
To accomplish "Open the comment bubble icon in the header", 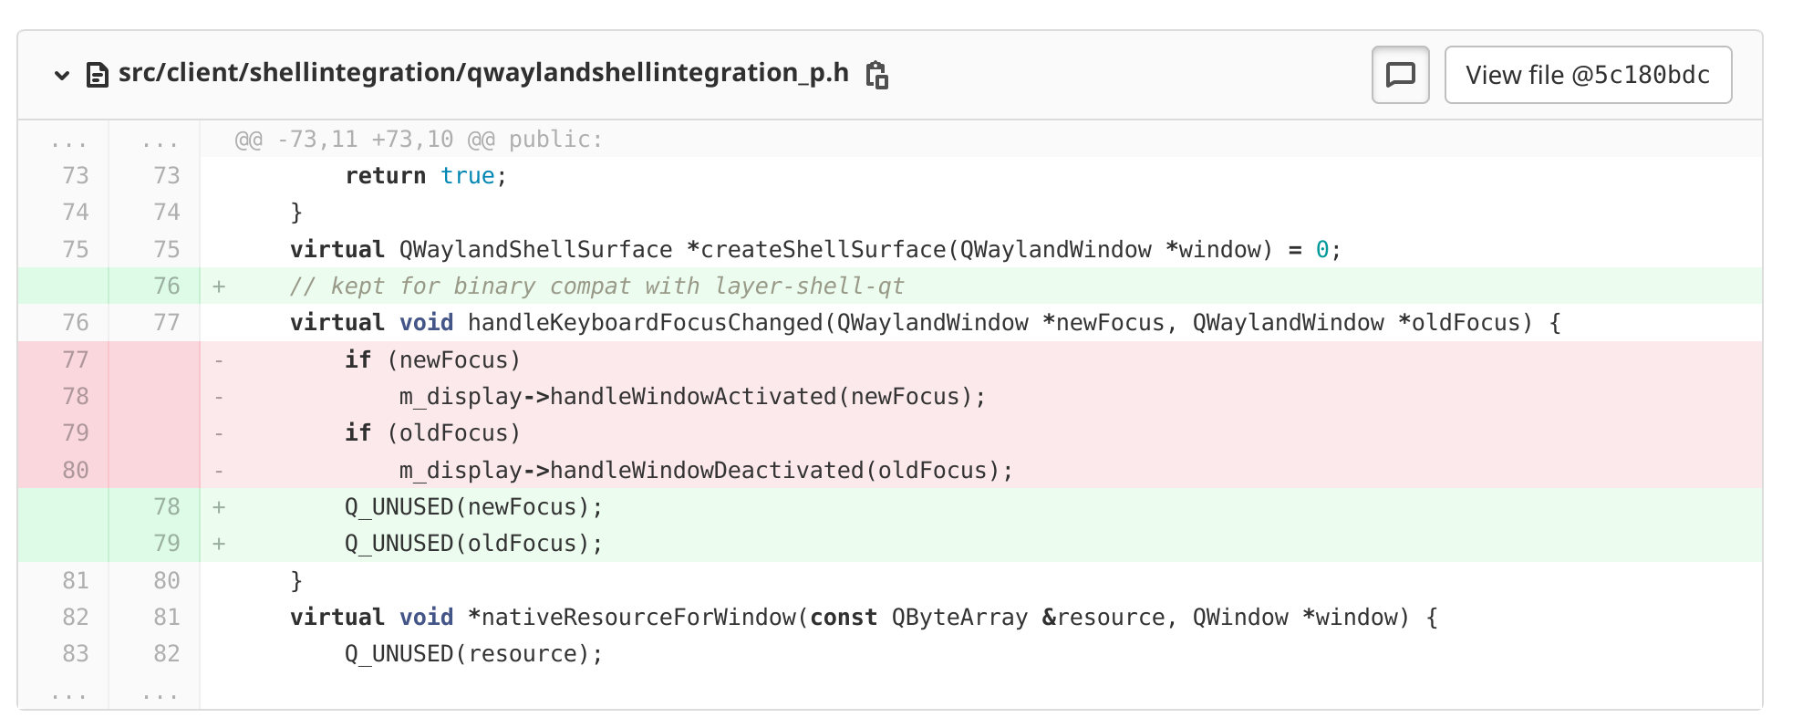I will tap(1400, 75).
